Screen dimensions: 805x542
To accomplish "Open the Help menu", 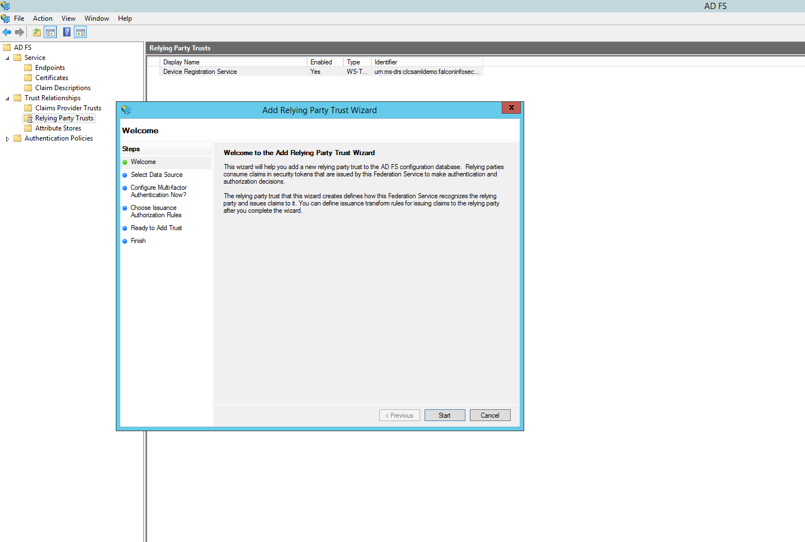I will tap(125, 18).
